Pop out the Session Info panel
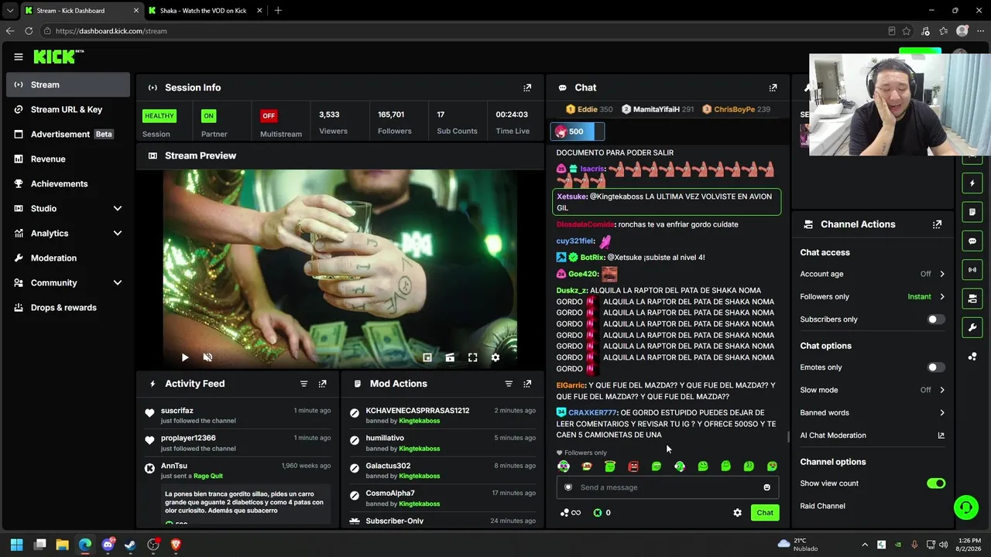 click(527, 87)
